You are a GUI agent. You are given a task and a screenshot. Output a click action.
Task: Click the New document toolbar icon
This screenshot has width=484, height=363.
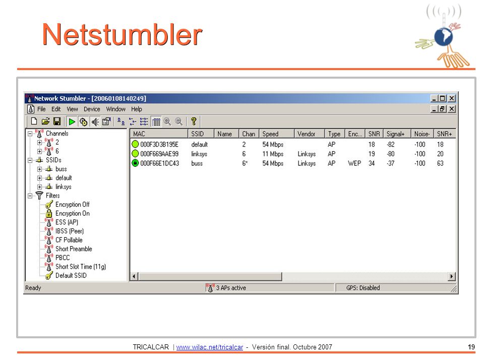[34, 122]
